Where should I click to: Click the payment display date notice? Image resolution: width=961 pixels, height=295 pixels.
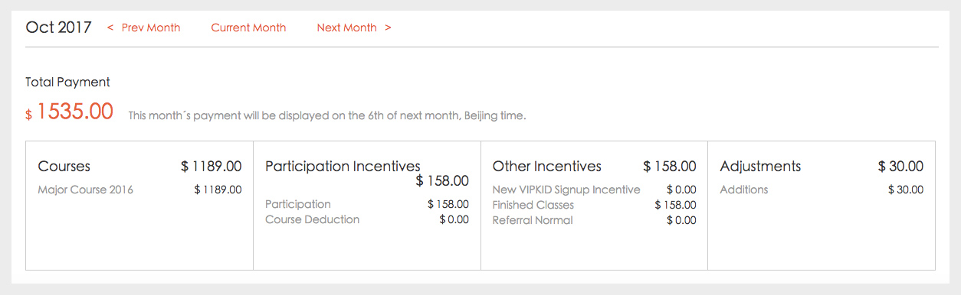pos(327,116)
